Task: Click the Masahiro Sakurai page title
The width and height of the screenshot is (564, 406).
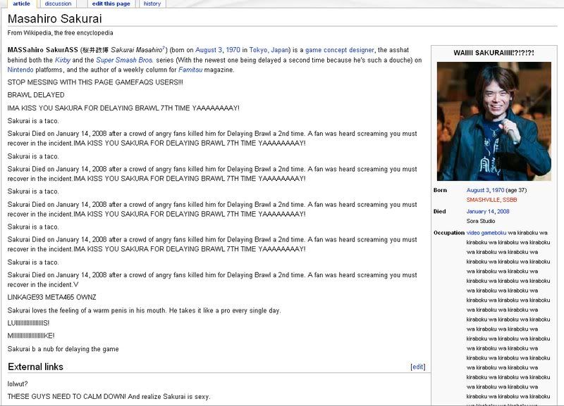Action: [x=55, y=19]
